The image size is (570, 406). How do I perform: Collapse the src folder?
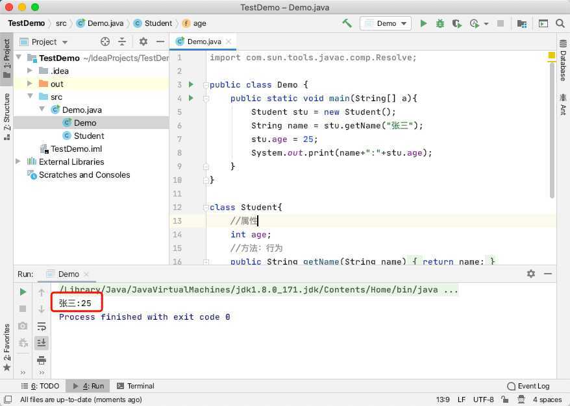coord(30,96)
